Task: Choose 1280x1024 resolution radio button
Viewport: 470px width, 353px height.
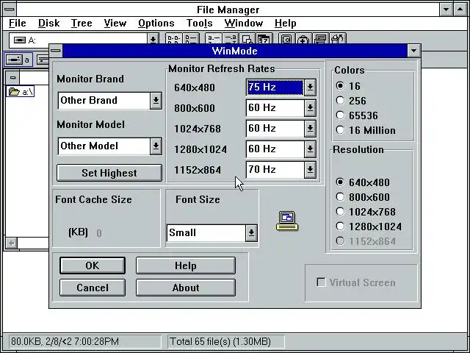Action: [340, 227]
